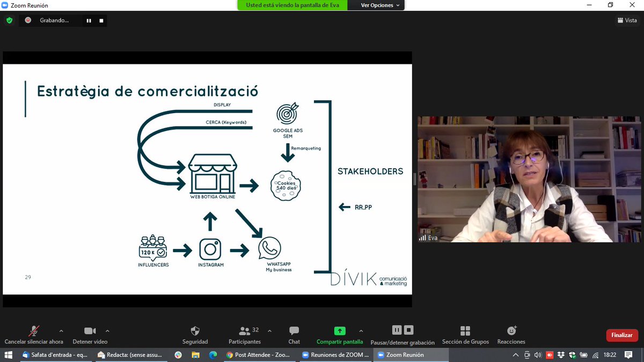Open the Ver Opciones dropdown
644x362 pixels.
380,5
